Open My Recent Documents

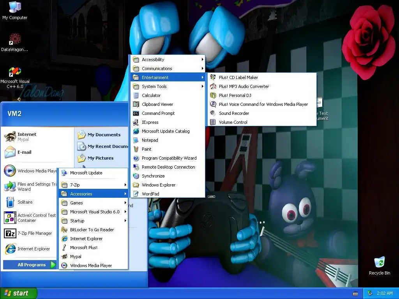point(102,146)
